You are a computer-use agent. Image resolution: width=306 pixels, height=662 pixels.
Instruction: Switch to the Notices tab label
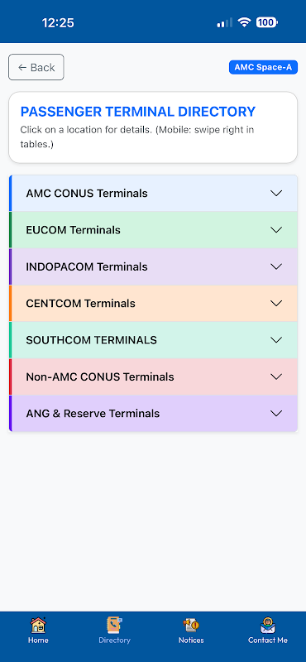191,640
